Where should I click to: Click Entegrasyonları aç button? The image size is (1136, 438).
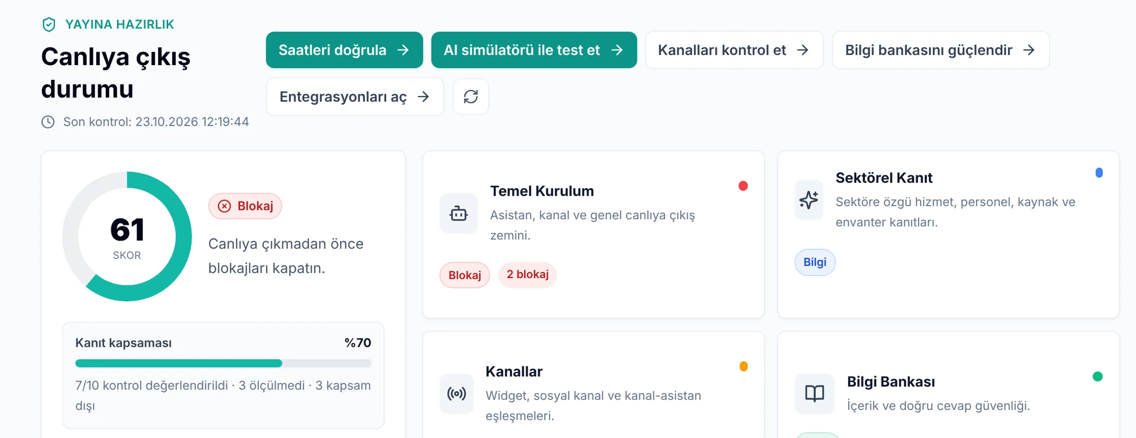click(x=355, y=97)
